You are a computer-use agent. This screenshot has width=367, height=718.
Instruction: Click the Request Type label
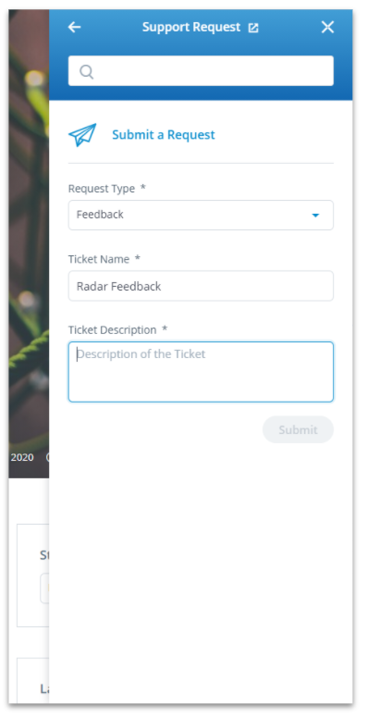102,189
